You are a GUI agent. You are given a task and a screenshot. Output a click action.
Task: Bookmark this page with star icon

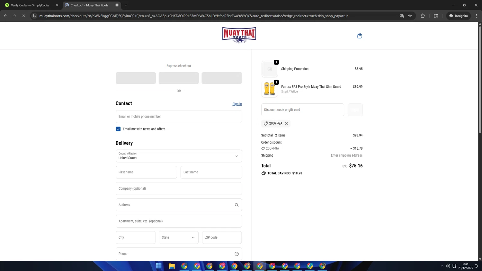[x=410, y=16]
